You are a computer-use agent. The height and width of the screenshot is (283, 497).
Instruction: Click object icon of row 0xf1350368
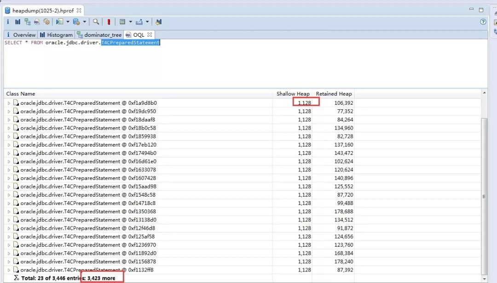pos(16,211)
